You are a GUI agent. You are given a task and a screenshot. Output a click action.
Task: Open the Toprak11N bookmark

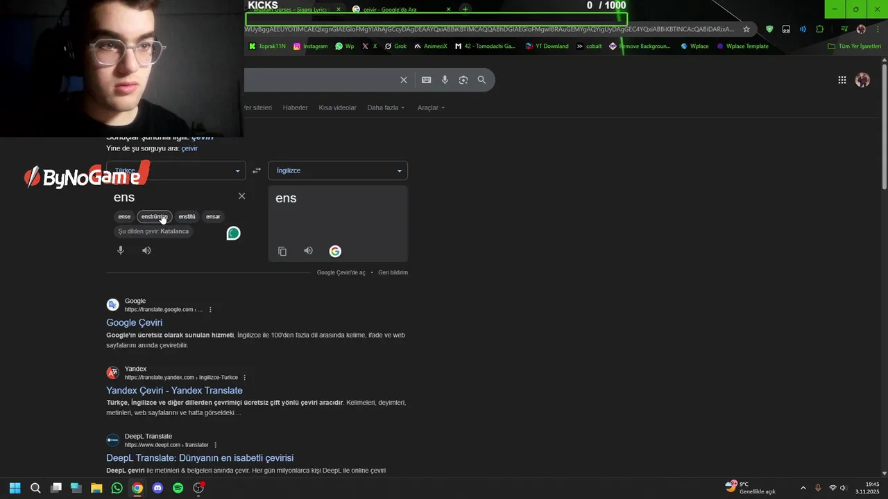267,46
